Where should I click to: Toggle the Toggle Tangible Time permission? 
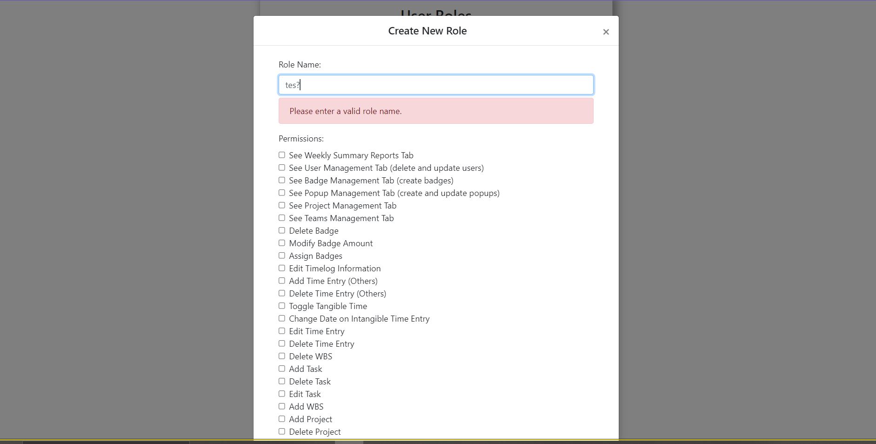(282, 306)
